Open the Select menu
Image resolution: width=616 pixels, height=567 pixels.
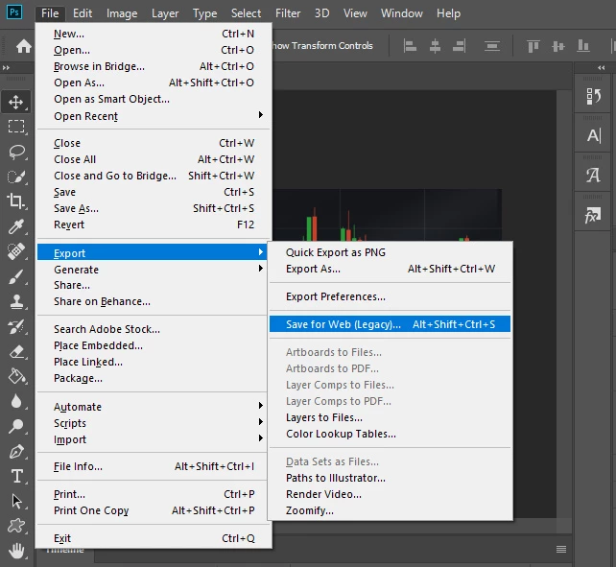(246, 13)
